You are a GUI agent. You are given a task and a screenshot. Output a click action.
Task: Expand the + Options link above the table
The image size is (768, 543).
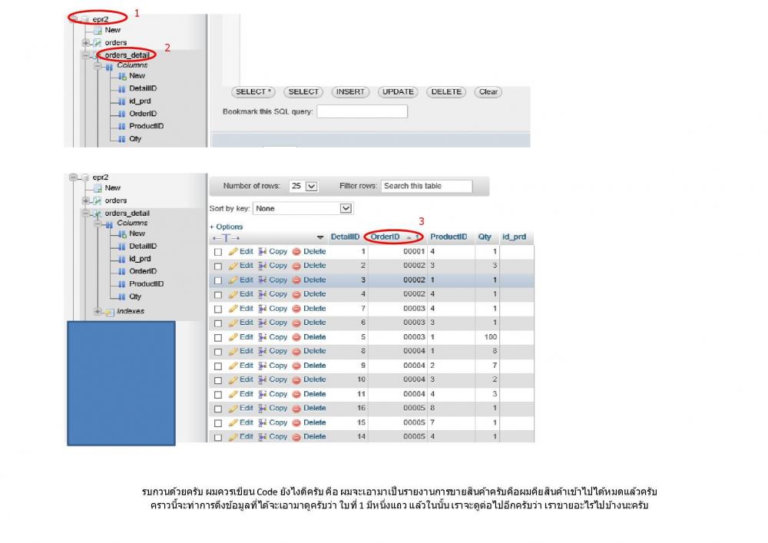(227, 227)
